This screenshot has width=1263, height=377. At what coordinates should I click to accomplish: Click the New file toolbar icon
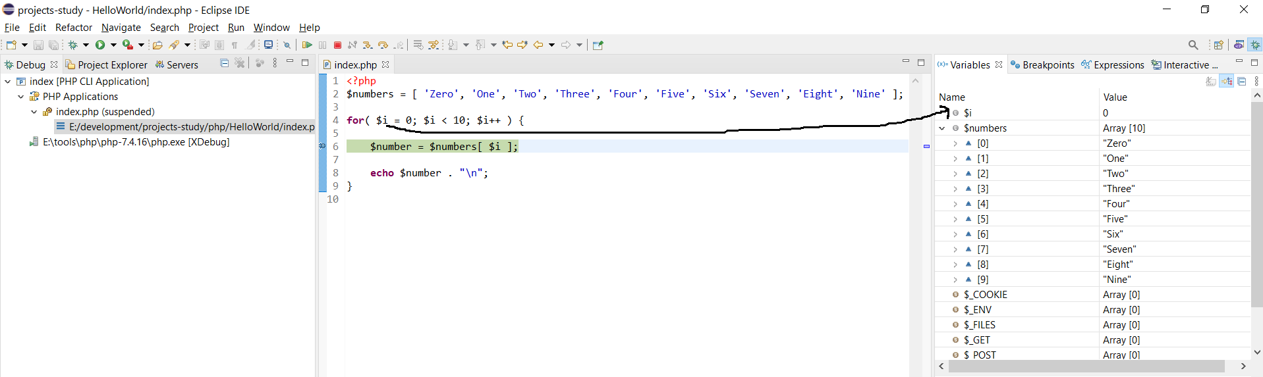[x=11, y=45]
